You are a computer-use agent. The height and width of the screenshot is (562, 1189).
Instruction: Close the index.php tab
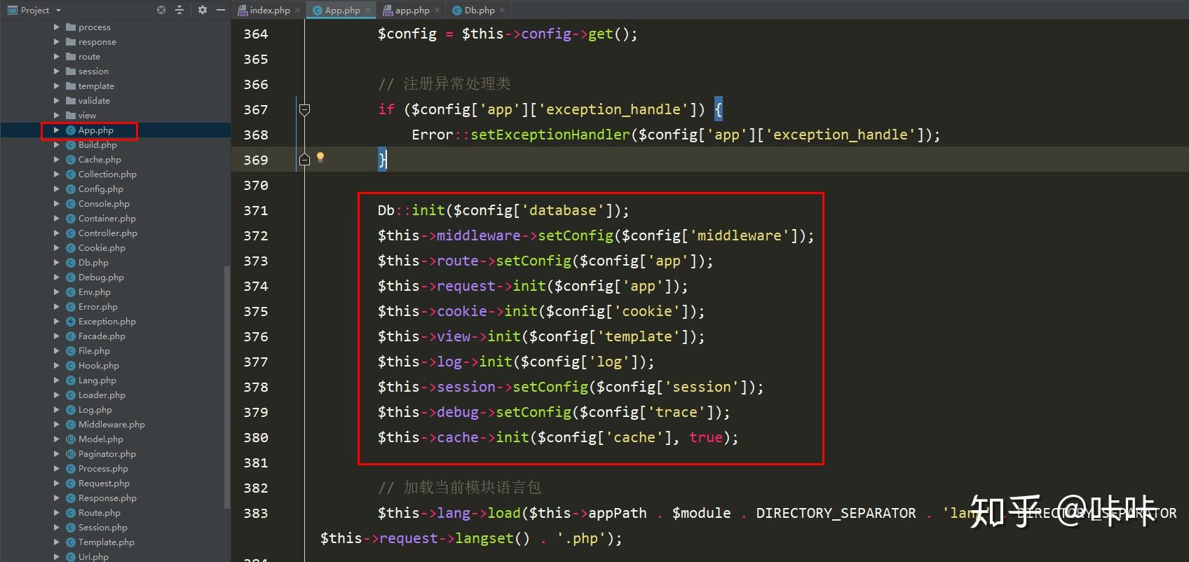click(297, 11)
